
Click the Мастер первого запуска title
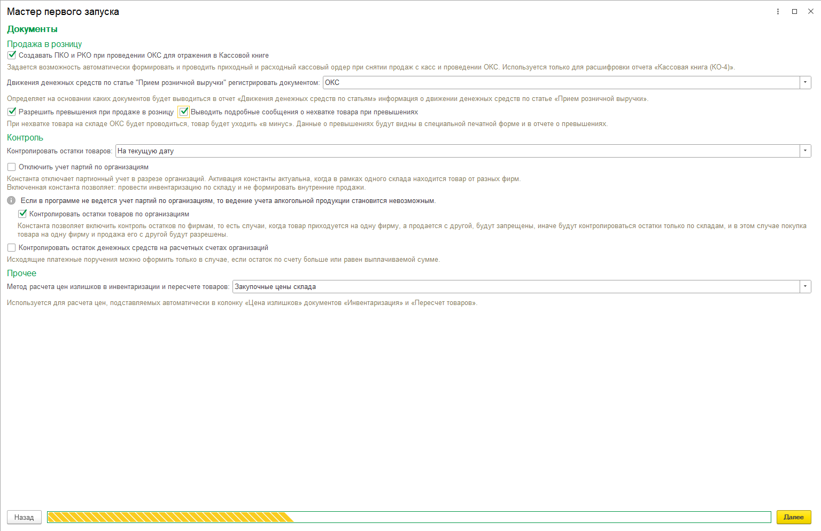pos(63,12)
